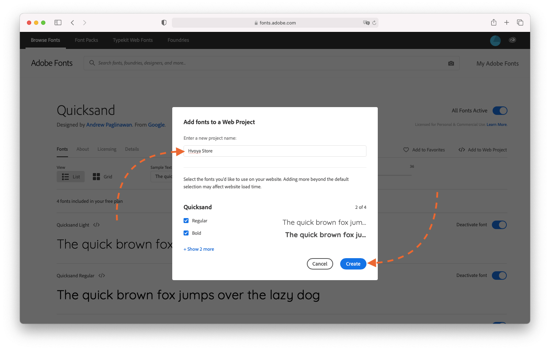550x350 pixels.
Task: Click the Add to Favorites heart icon
Action: (x=406, y=150)
